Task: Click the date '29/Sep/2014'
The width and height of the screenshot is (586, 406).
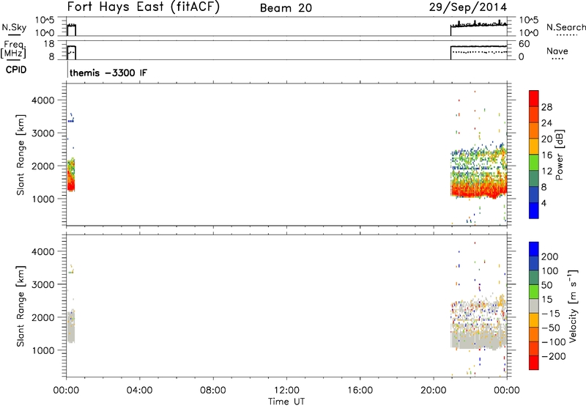Action: [468, 7]
